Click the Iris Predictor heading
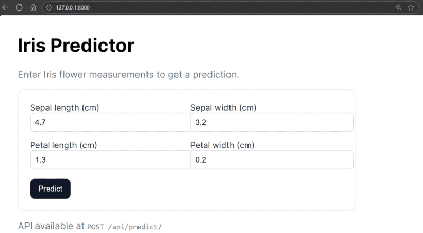This screenshot has width=423, height=233. [76, 46]
